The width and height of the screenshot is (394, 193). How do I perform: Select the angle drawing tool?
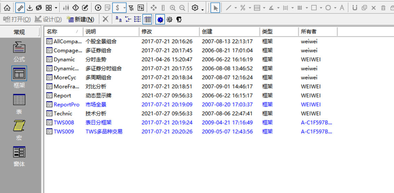(271, 8)
